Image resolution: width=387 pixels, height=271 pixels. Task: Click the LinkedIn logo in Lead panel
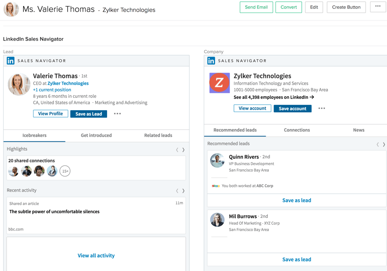click(10, 61)
